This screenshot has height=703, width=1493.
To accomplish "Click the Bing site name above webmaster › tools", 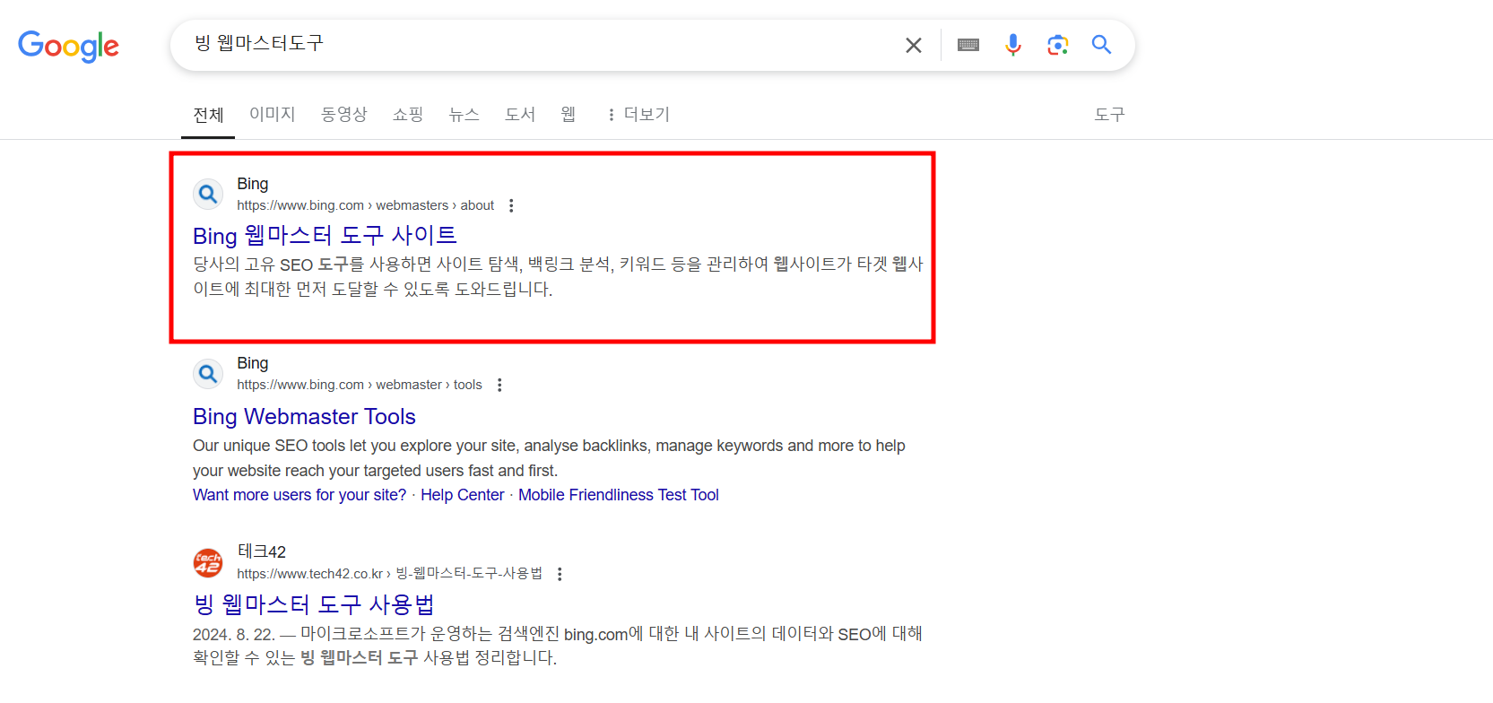I will pos(253,363).
